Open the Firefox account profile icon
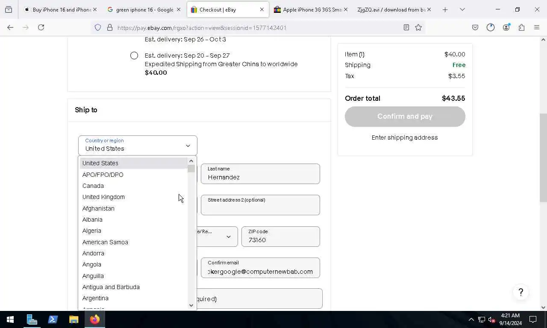Screen dimensions: 547x328 point(506,27)
